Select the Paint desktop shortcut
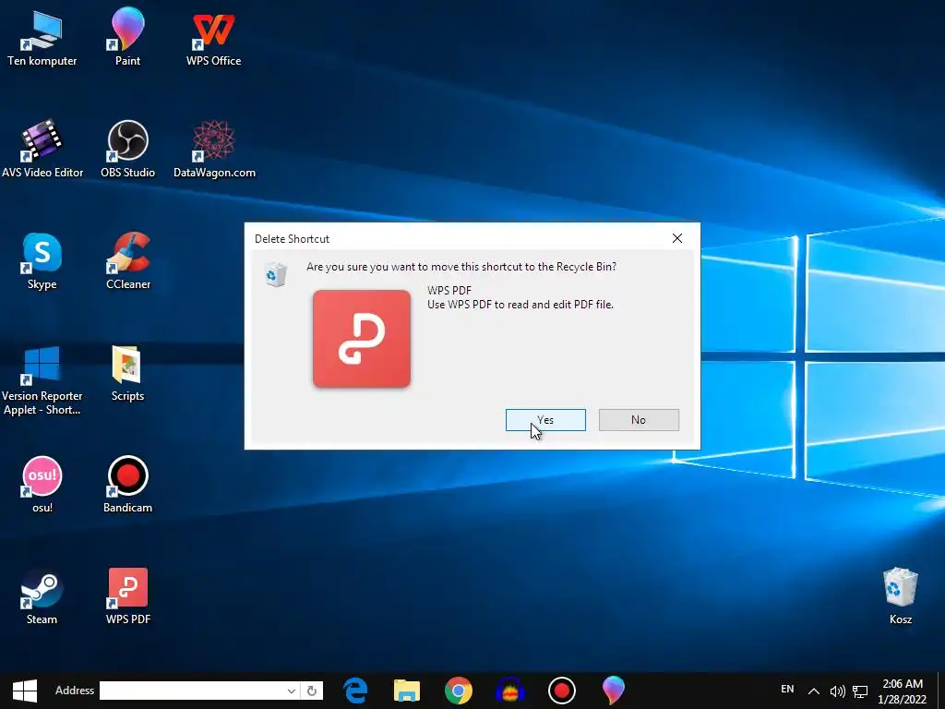Image resolution: width=945 pixels, height=709 pixels. [x=127, y=37]
